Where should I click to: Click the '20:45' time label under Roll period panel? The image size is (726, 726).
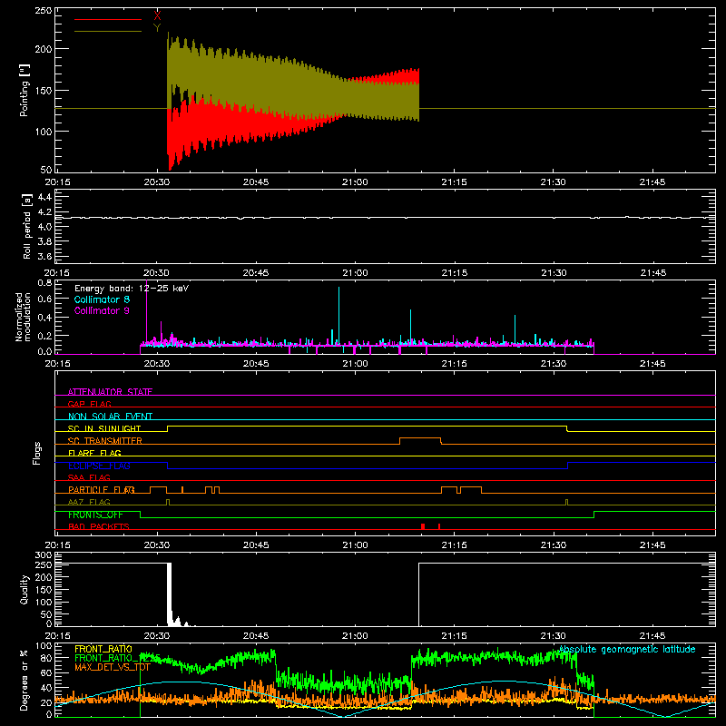256,273
